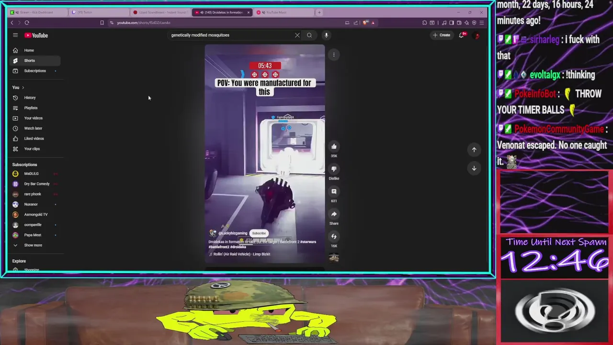
Task: Focus the YouTube search field
Action: [230, 35]
